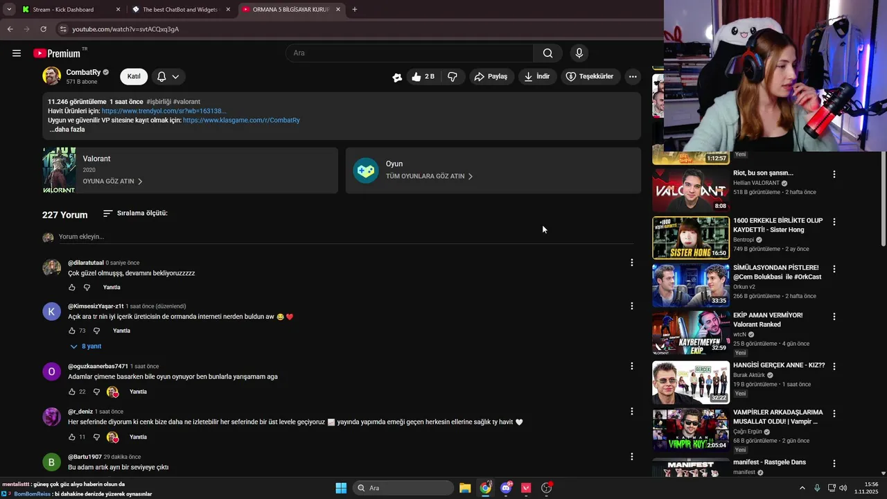The image size is (887, 499).
Task: Join channel with Katıl button
Action: pos(134,76)
